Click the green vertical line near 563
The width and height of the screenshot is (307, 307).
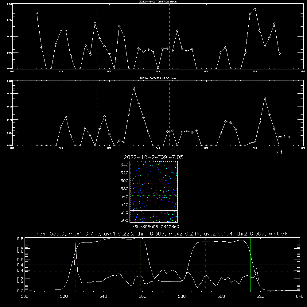148,264
